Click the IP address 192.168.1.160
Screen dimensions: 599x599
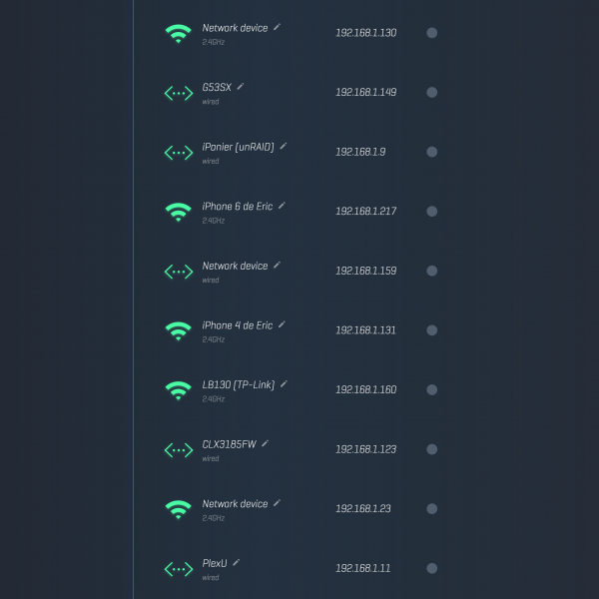pyautogui.click(x=365, y=390)
